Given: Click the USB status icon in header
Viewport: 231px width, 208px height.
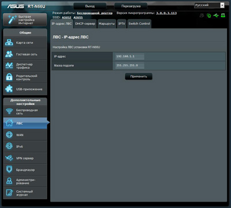Looking at the screenshot, I should pyautogui.click(x=216, y=15).
